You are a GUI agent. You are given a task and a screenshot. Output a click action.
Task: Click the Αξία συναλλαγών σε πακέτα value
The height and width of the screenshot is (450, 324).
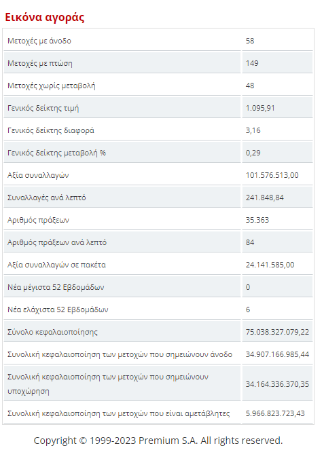[x=270, y=265]
